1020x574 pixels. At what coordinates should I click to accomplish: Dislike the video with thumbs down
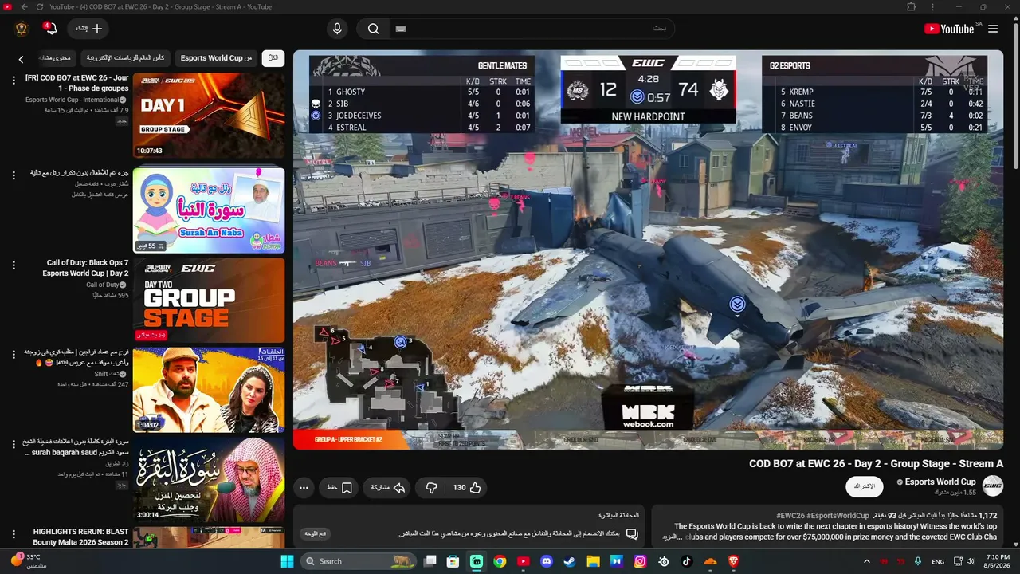coord(431,488)
